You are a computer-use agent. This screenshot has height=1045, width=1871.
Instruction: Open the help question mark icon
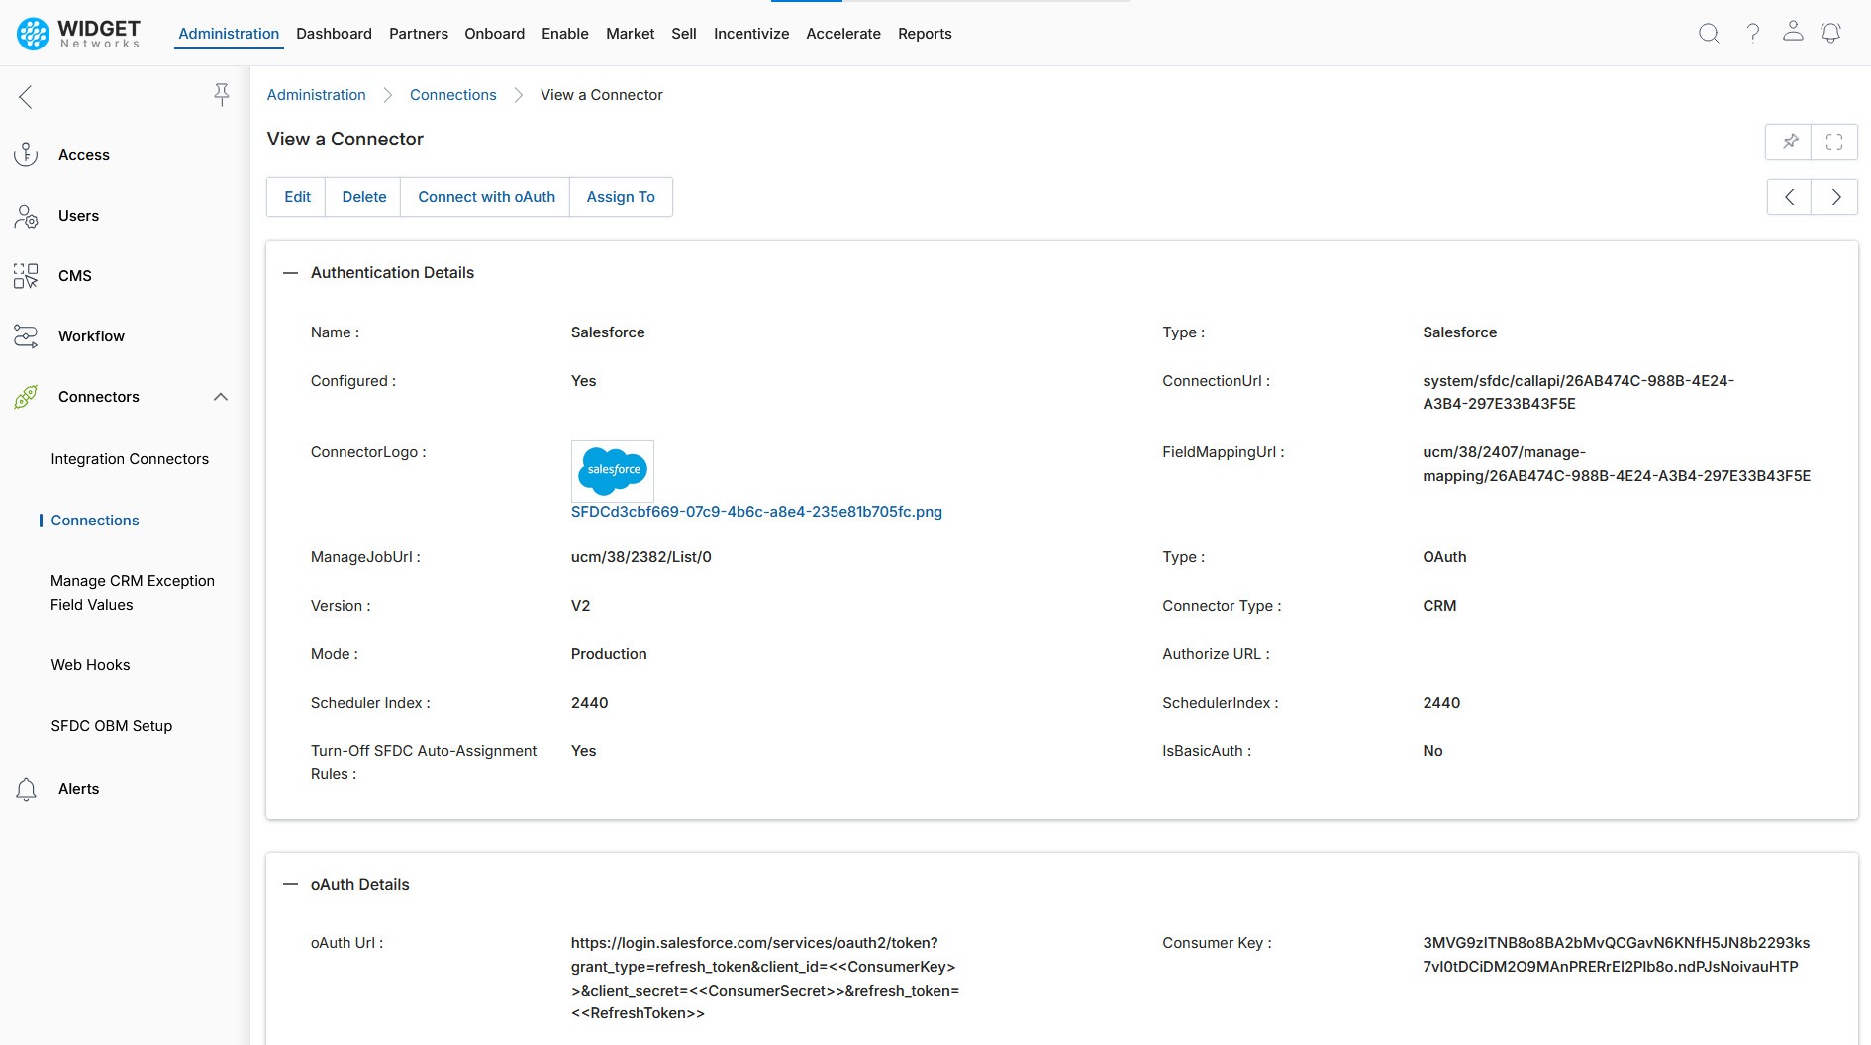pos(1753,34)
